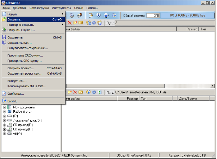
Task: Expand Локальный диск(D:) node
Action: [5, 121]
